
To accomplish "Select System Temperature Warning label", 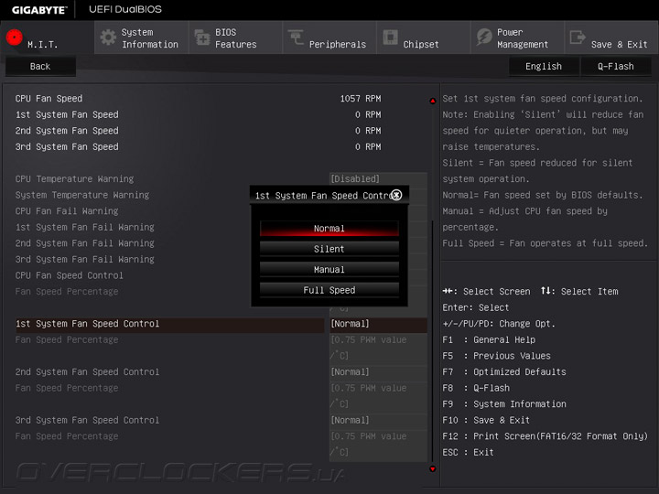I will [x=82, y=196].
